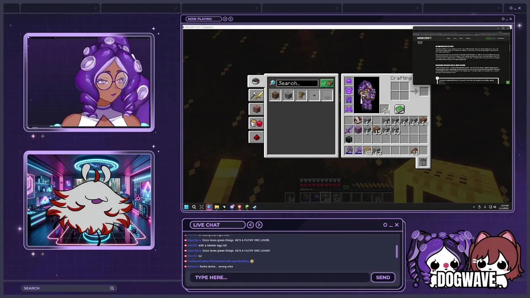Open the brick building blocks recipe tab

(256, 109)
